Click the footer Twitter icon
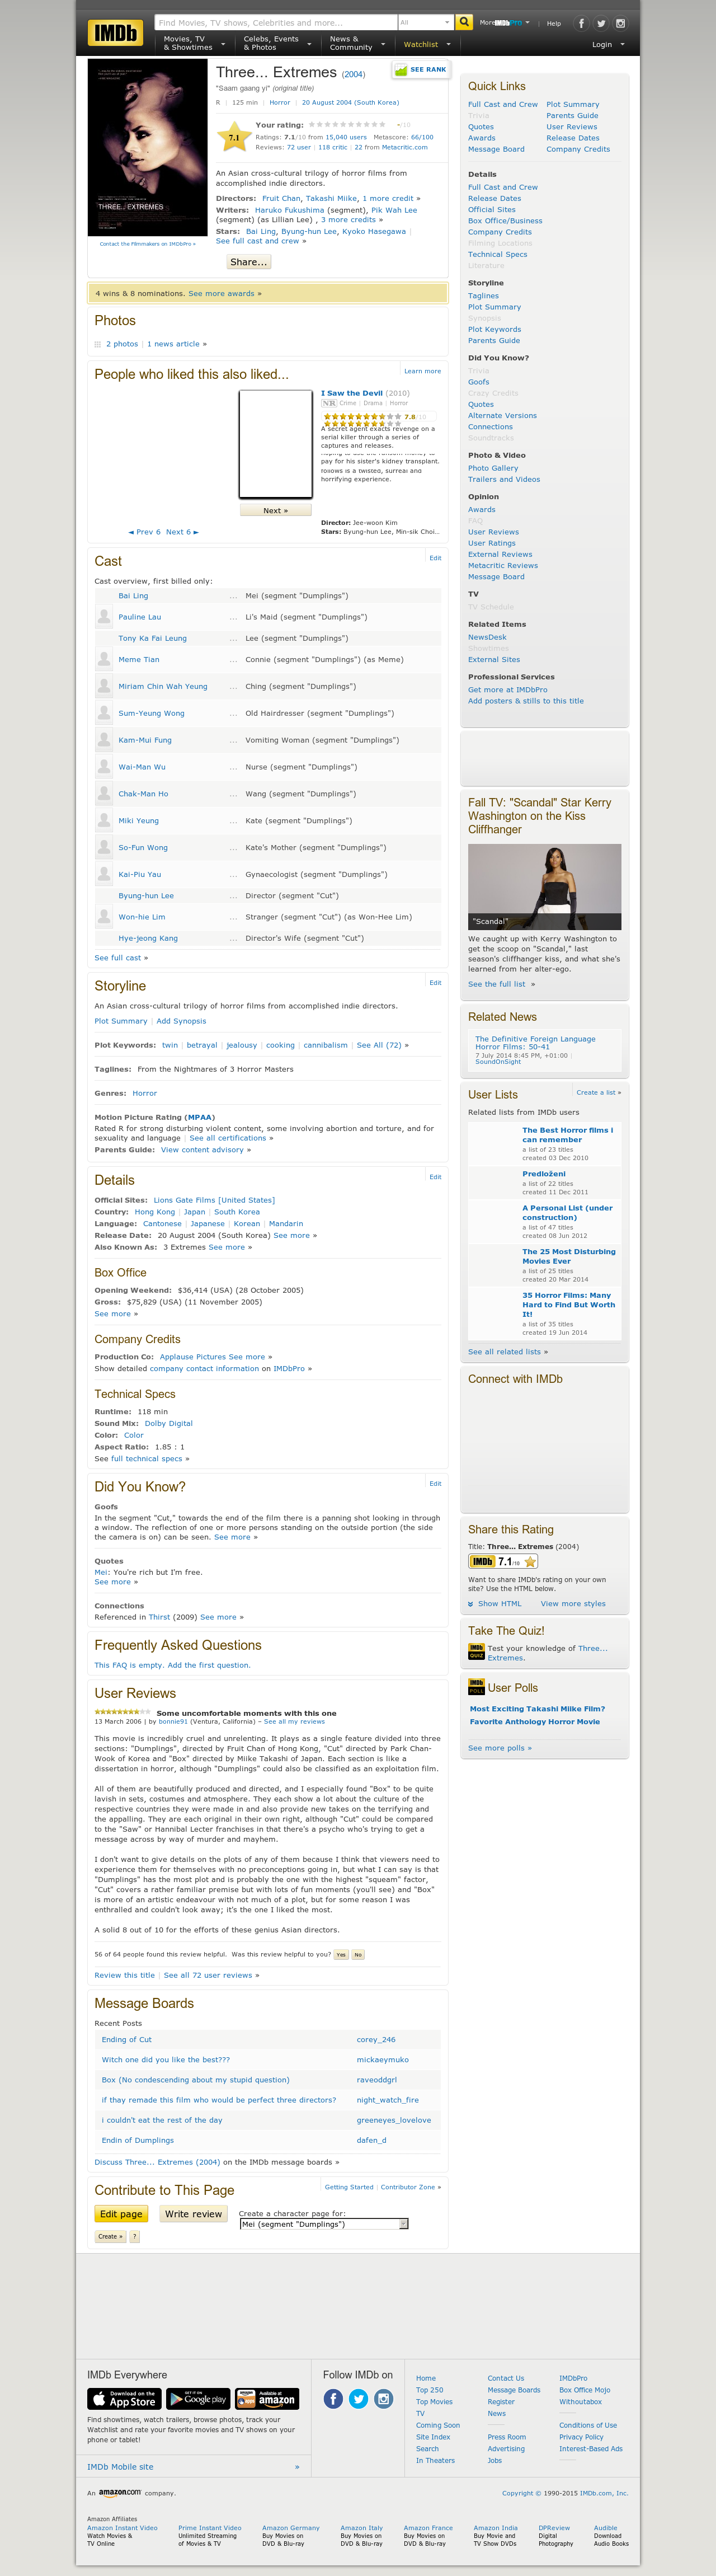This screenshot has height=2576, width=716. 358,2399
